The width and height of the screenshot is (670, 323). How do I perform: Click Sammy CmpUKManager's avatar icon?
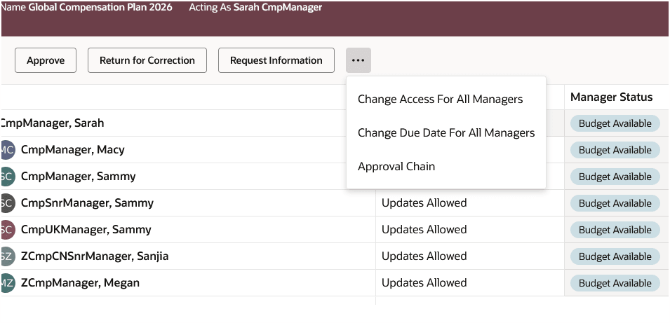(7, 230)
